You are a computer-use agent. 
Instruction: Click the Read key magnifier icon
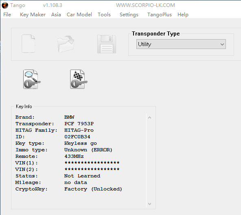pos(32,79)
